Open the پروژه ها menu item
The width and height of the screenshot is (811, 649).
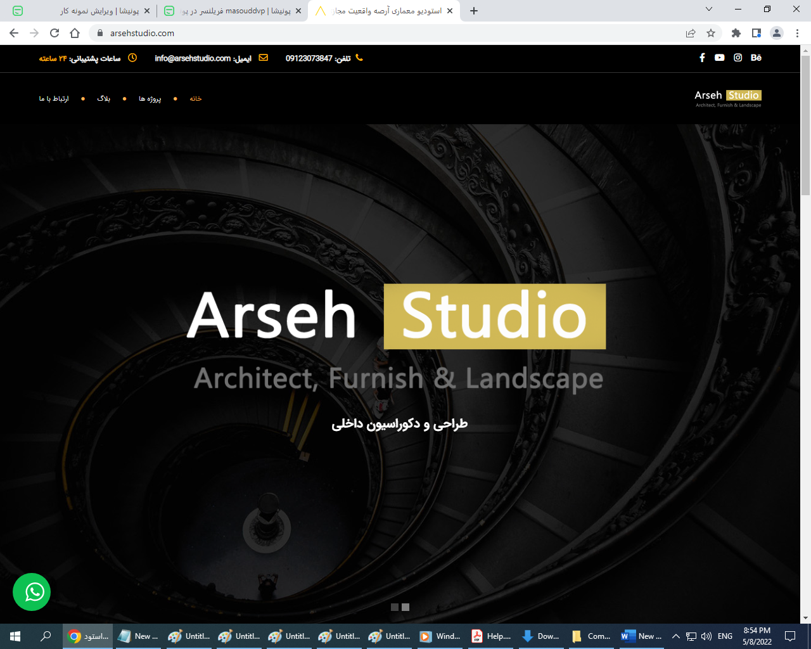150,99
